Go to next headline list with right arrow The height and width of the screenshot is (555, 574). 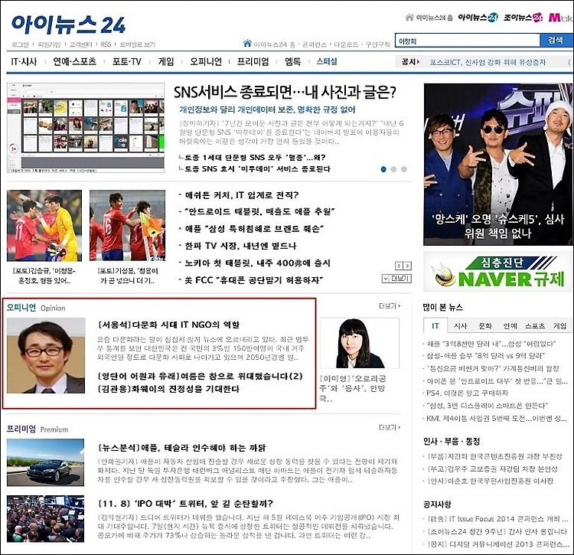tap(407, 266)
